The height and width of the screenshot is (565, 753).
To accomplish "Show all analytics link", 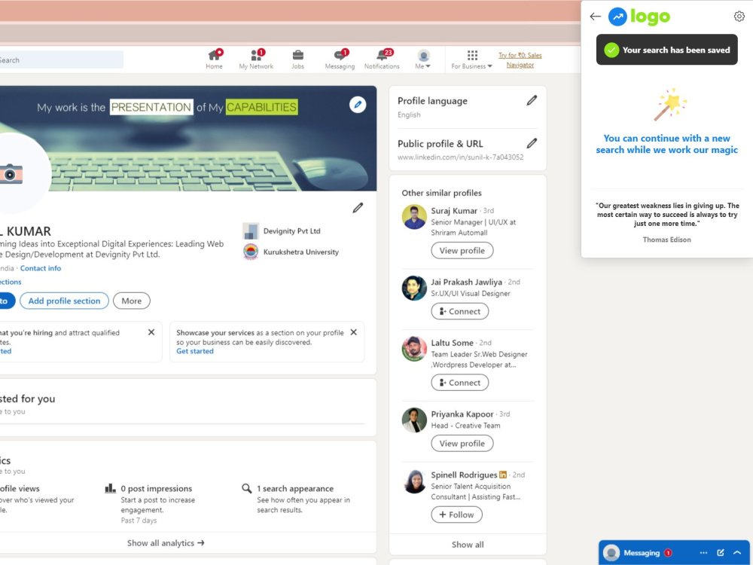I will pyautogui.click(x=166, y=543).
